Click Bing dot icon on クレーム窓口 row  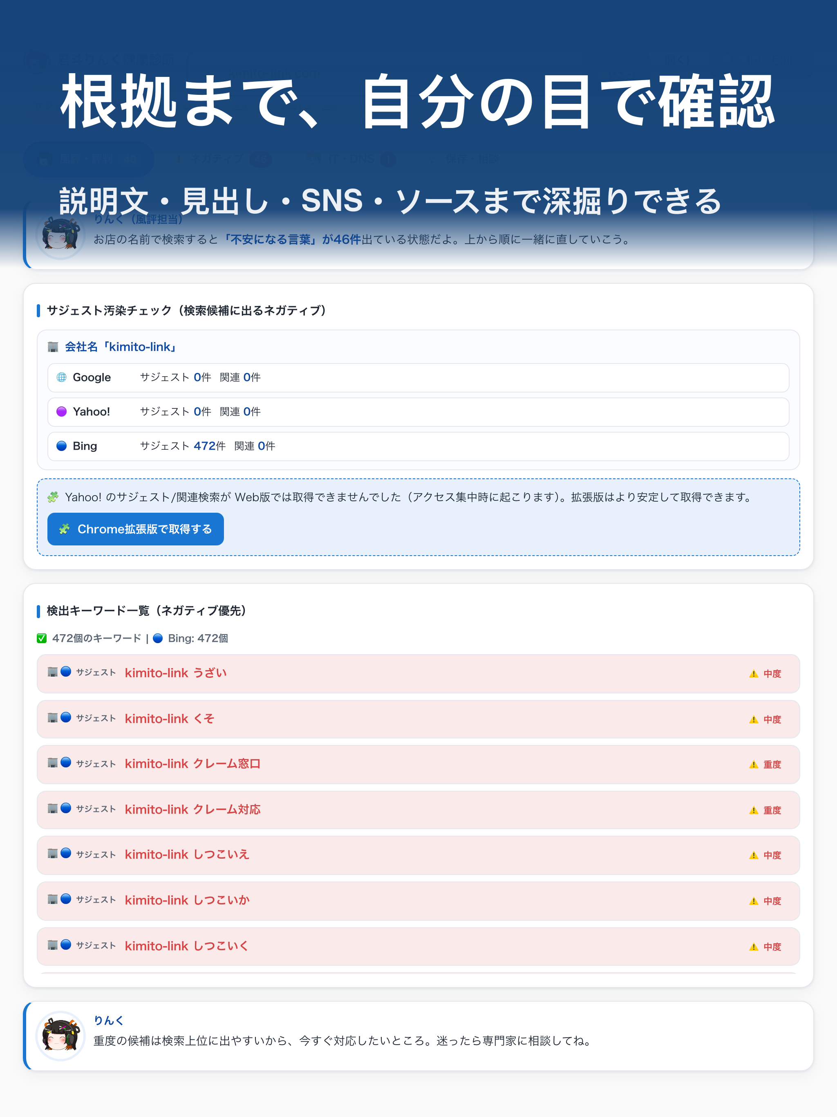(x=66, y=763)
